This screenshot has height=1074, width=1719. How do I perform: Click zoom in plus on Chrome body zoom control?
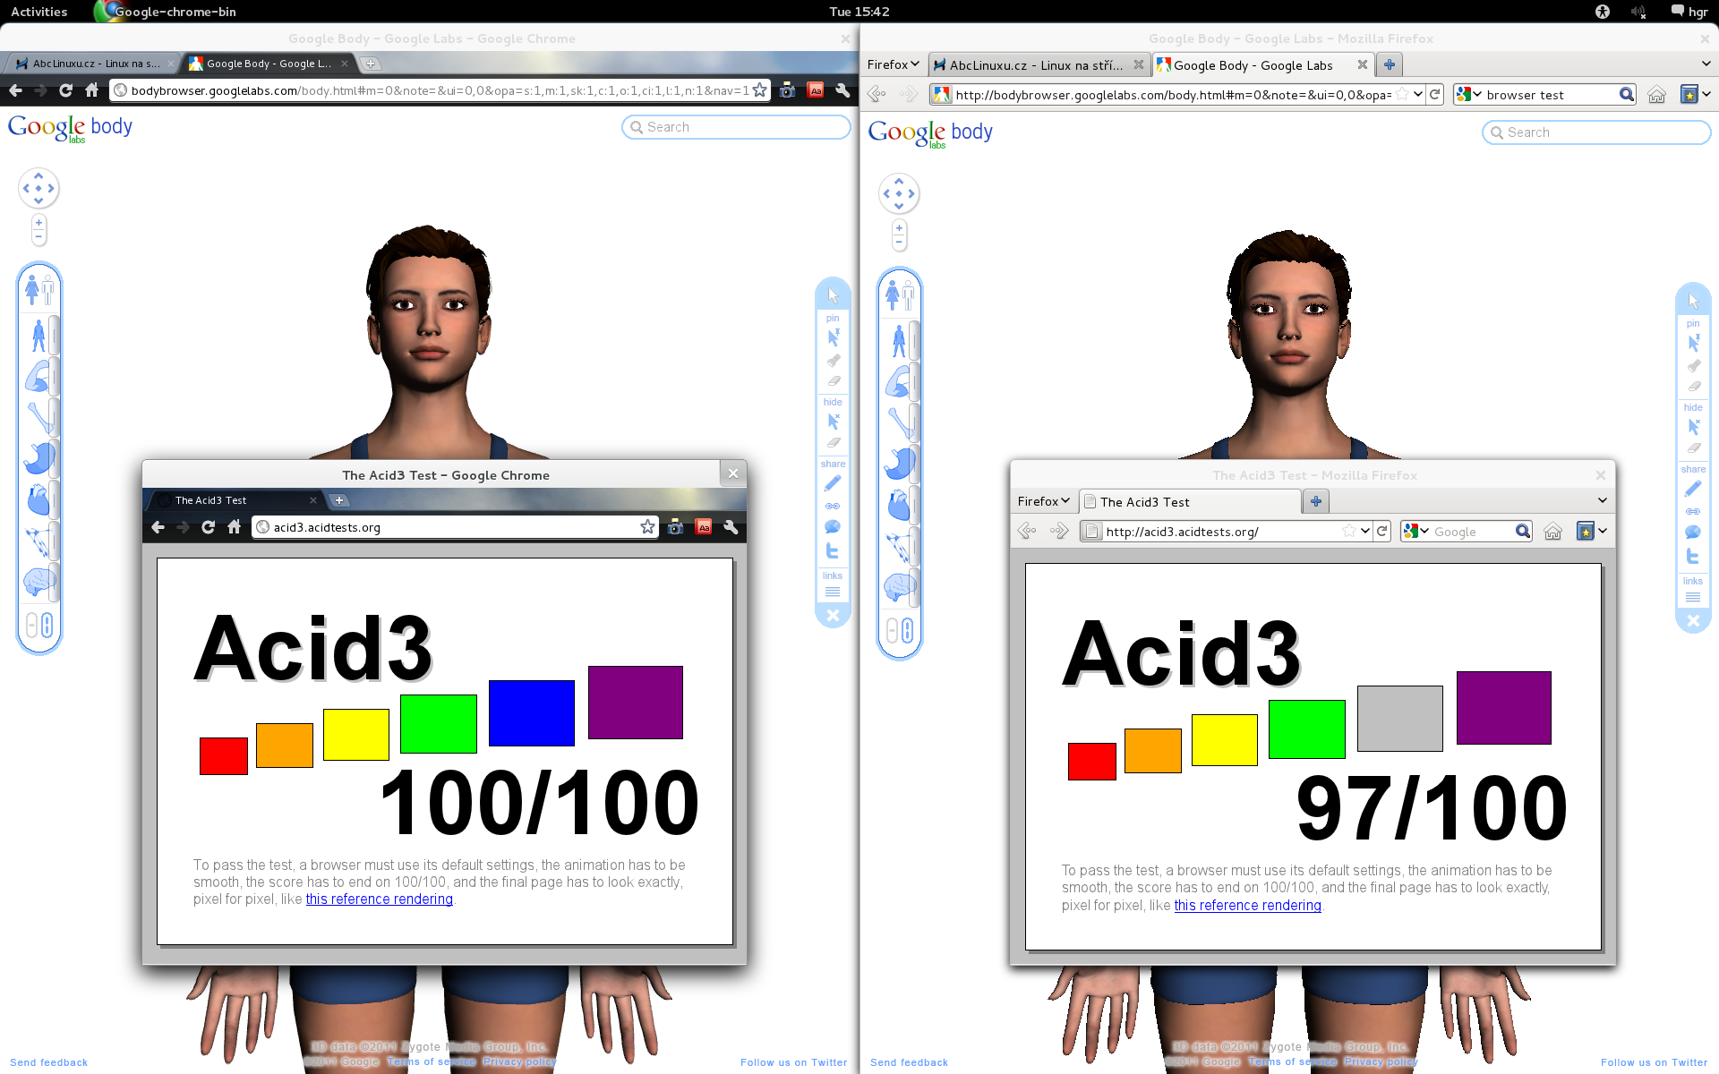[38, 223]
